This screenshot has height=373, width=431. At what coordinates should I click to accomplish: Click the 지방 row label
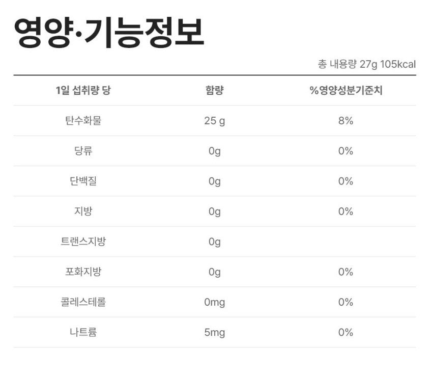pyautogui.click(x=83, y=211)
